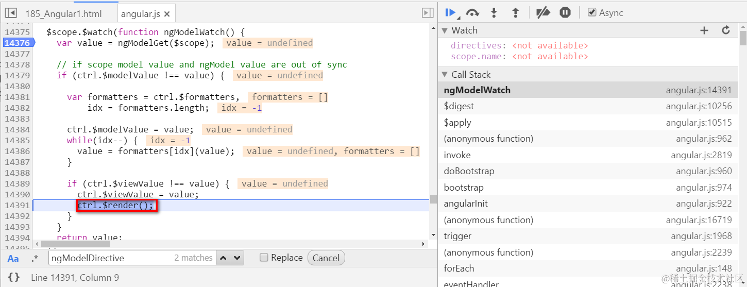Go to next search match

(x=236, y=258)
